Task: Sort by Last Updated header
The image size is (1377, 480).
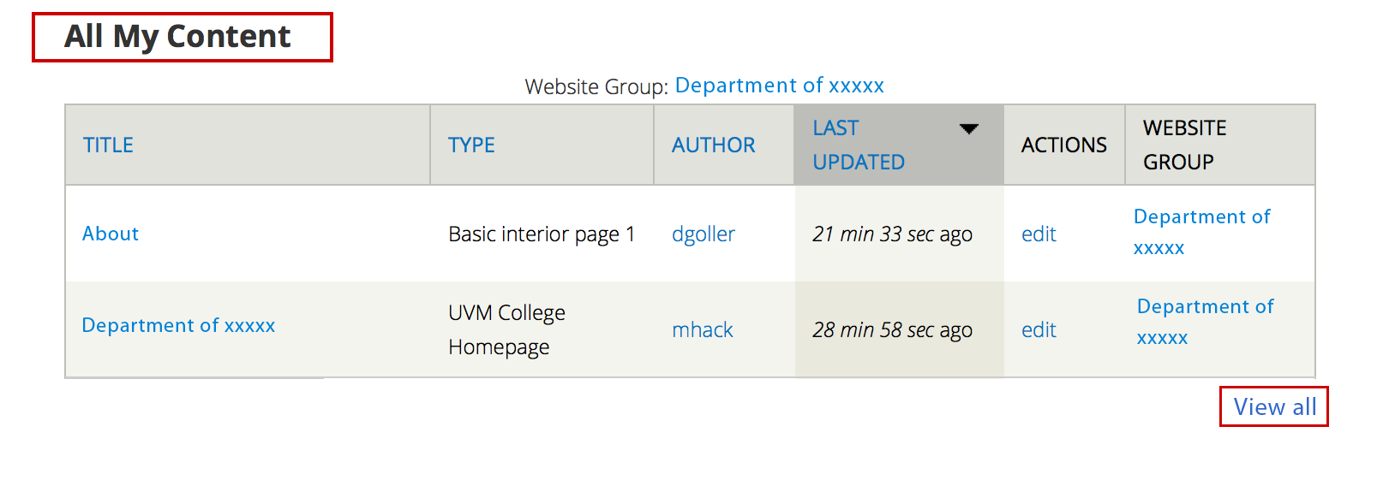Action: [x=859, y=145]
